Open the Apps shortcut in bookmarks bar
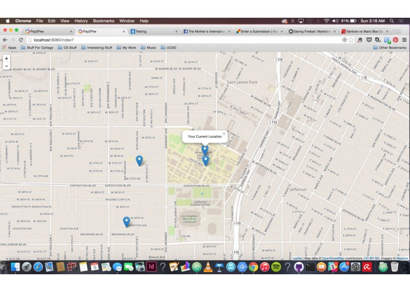 [9, 48]
